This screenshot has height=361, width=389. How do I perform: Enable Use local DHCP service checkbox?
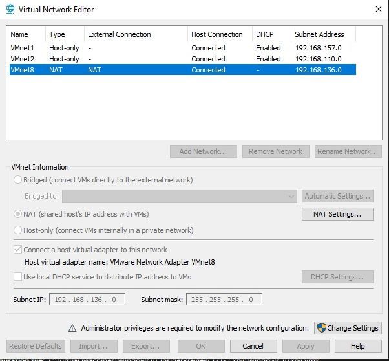click(x=17, y=276)
